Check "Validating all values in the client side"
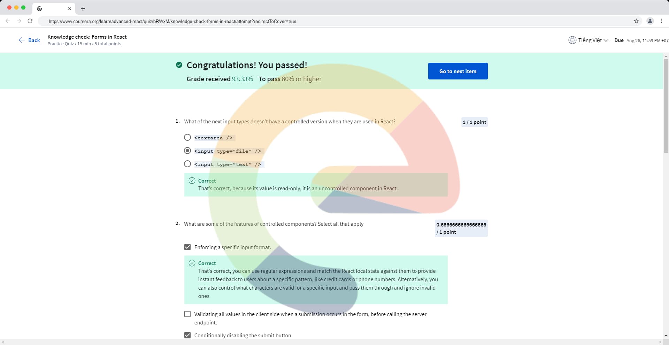 click(187, 314)
